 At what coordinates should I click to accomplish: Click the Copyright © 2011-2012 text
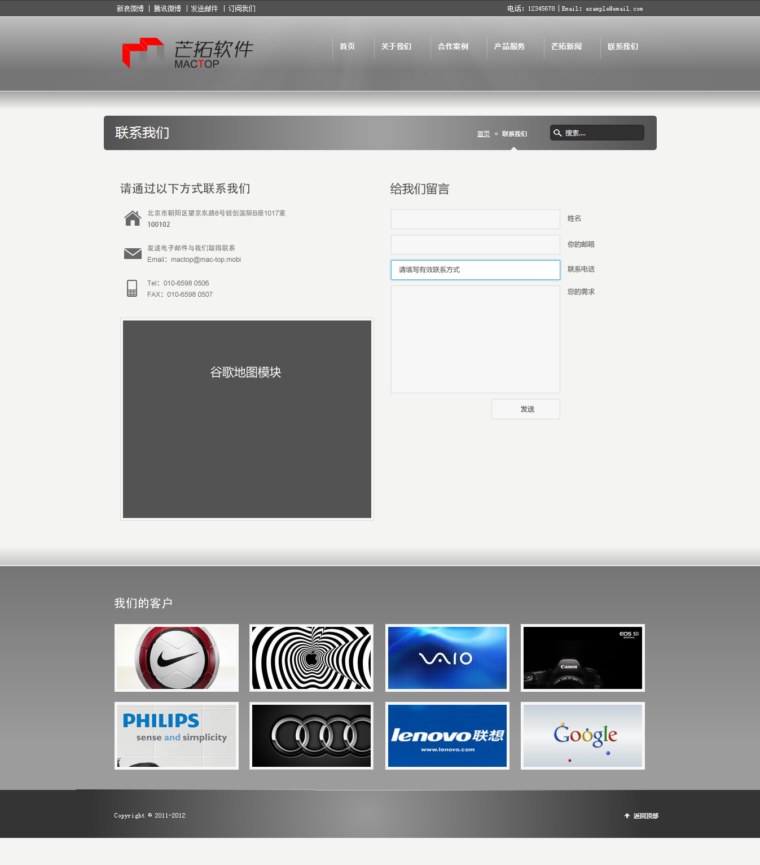(x=150, y=815)
